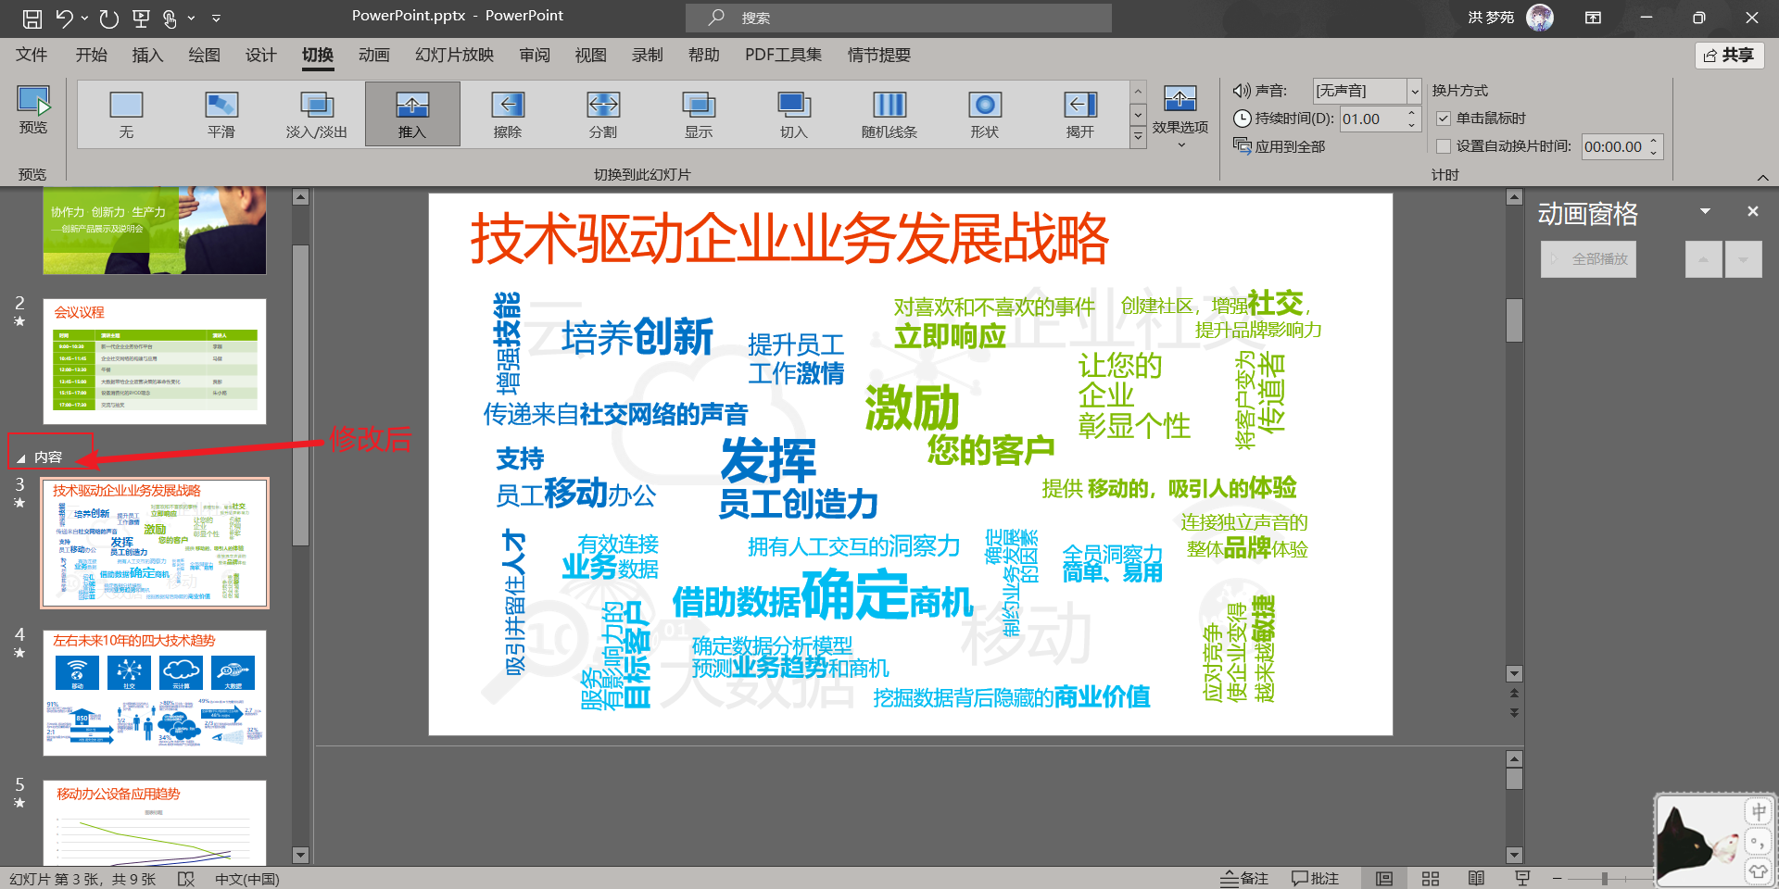Select the 形状 (Shape) transition
The image size is (1779, 889).
(x=985, y=114)
